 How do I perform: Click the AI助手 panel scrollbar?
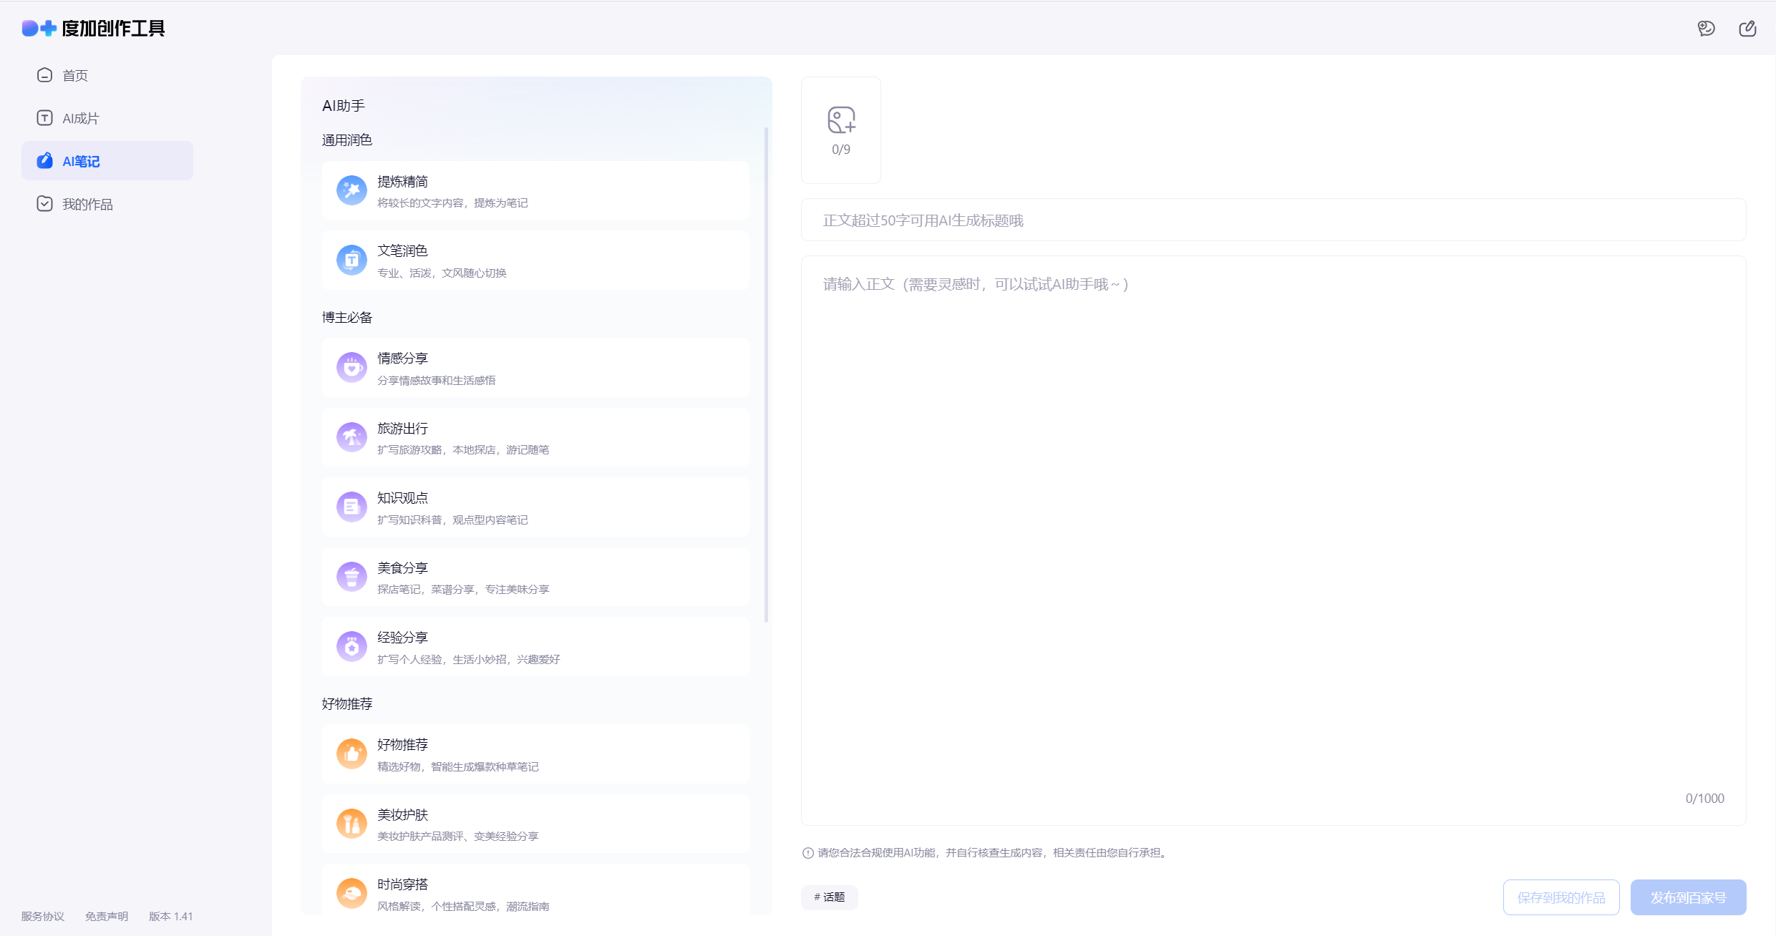[766, 372]
